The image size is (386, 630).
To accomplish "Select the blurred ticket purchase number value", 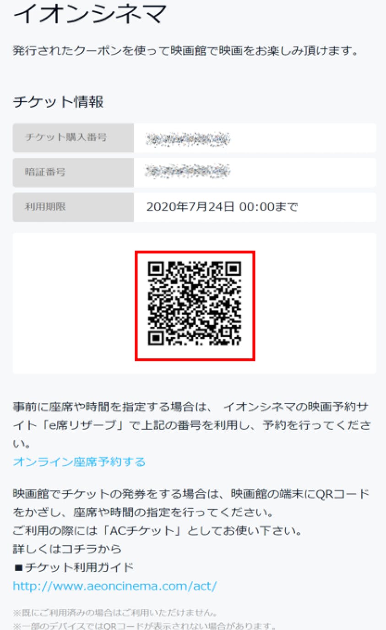I will click(188, 138).
